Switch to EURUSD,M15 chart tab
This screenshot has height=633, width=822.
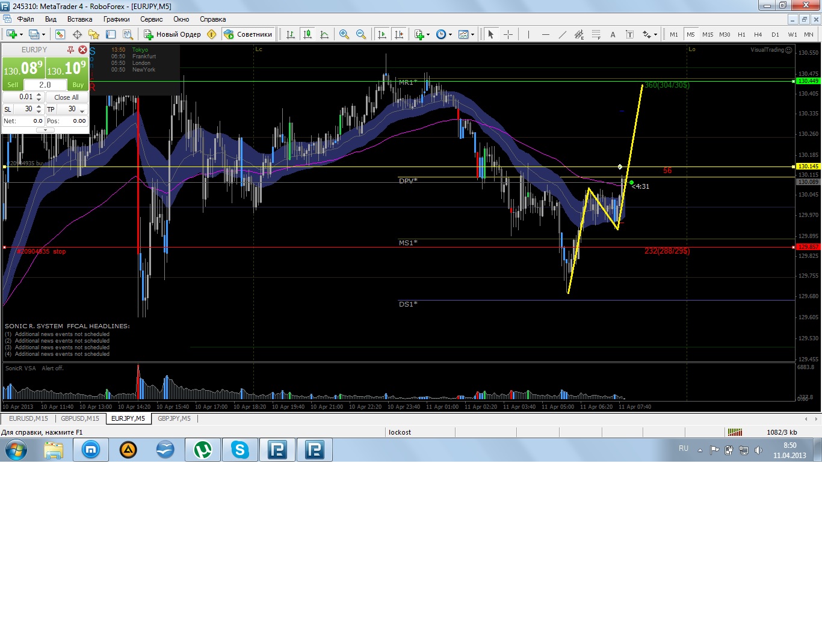click(28, 418)
